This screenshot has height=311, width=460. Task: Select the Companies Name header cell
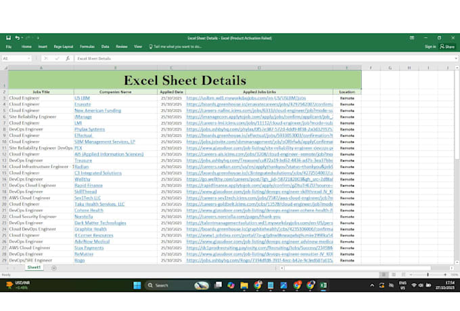[x=115, y=92]
